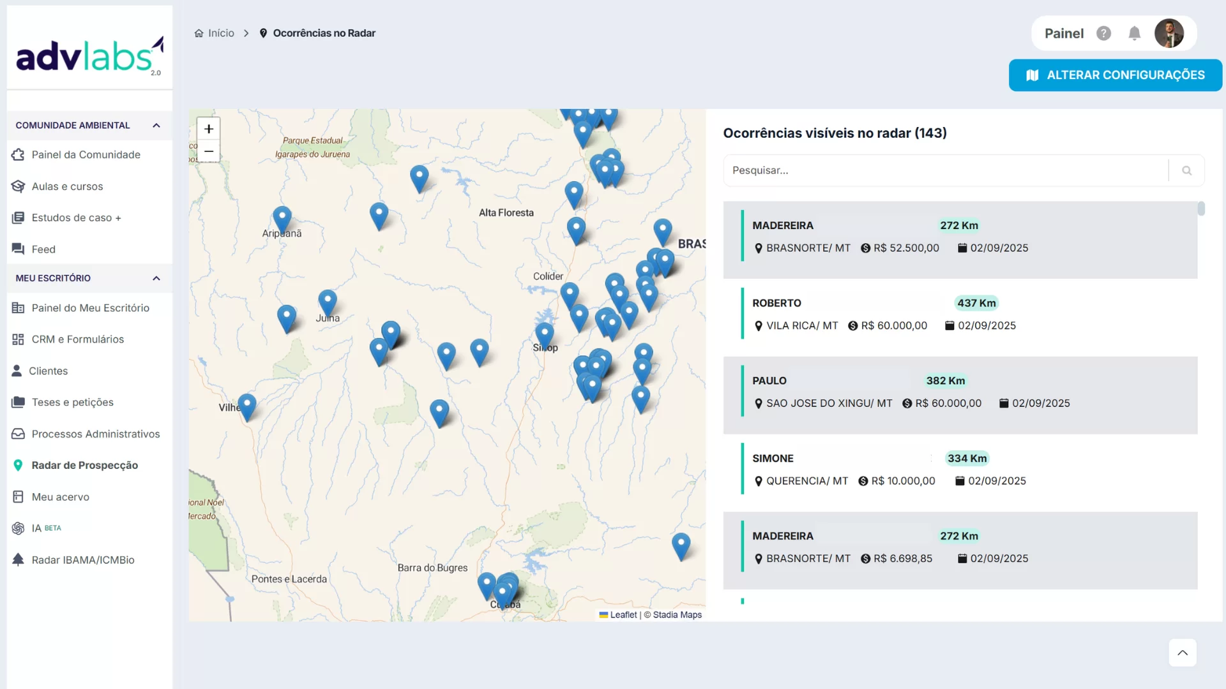1226x689 pixels.
Task: Click the occurrences list scrollbar
Action: [1201, 209]
